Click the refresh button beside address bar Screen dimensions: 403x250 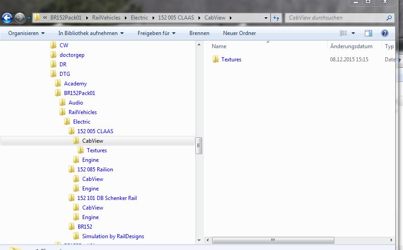coord(276,18)
